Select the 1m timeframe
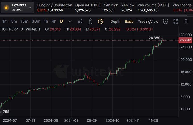The image size is (193, 125). [x=5, y=21]
